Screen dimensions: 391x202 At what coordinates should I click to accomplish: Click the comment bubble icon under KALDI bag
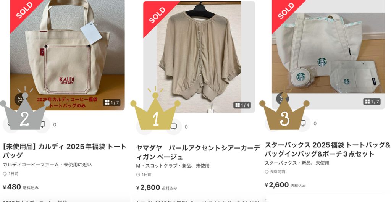point(42,124)
